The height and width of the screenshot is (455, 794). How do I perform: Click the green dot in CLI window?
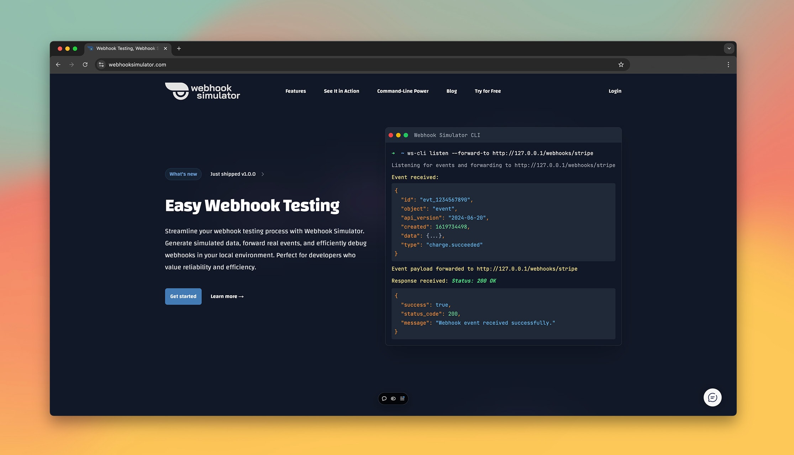406,135
